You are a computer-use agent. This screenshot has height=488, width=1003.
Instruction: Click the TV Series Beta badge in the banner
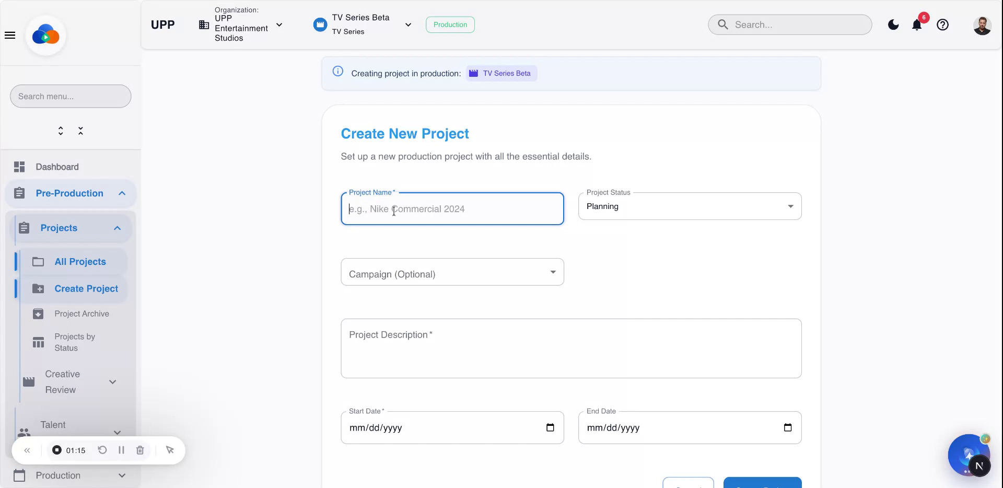click(x=501, y=73)
